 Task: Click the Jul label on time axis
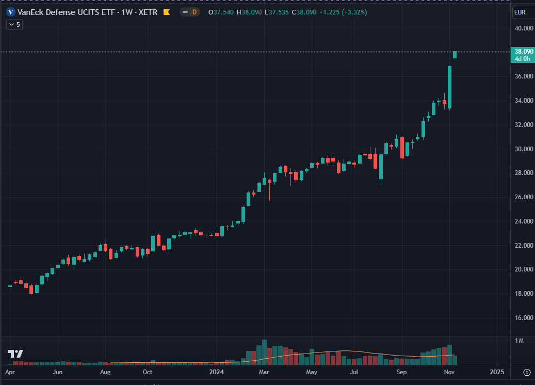point(354,372)
